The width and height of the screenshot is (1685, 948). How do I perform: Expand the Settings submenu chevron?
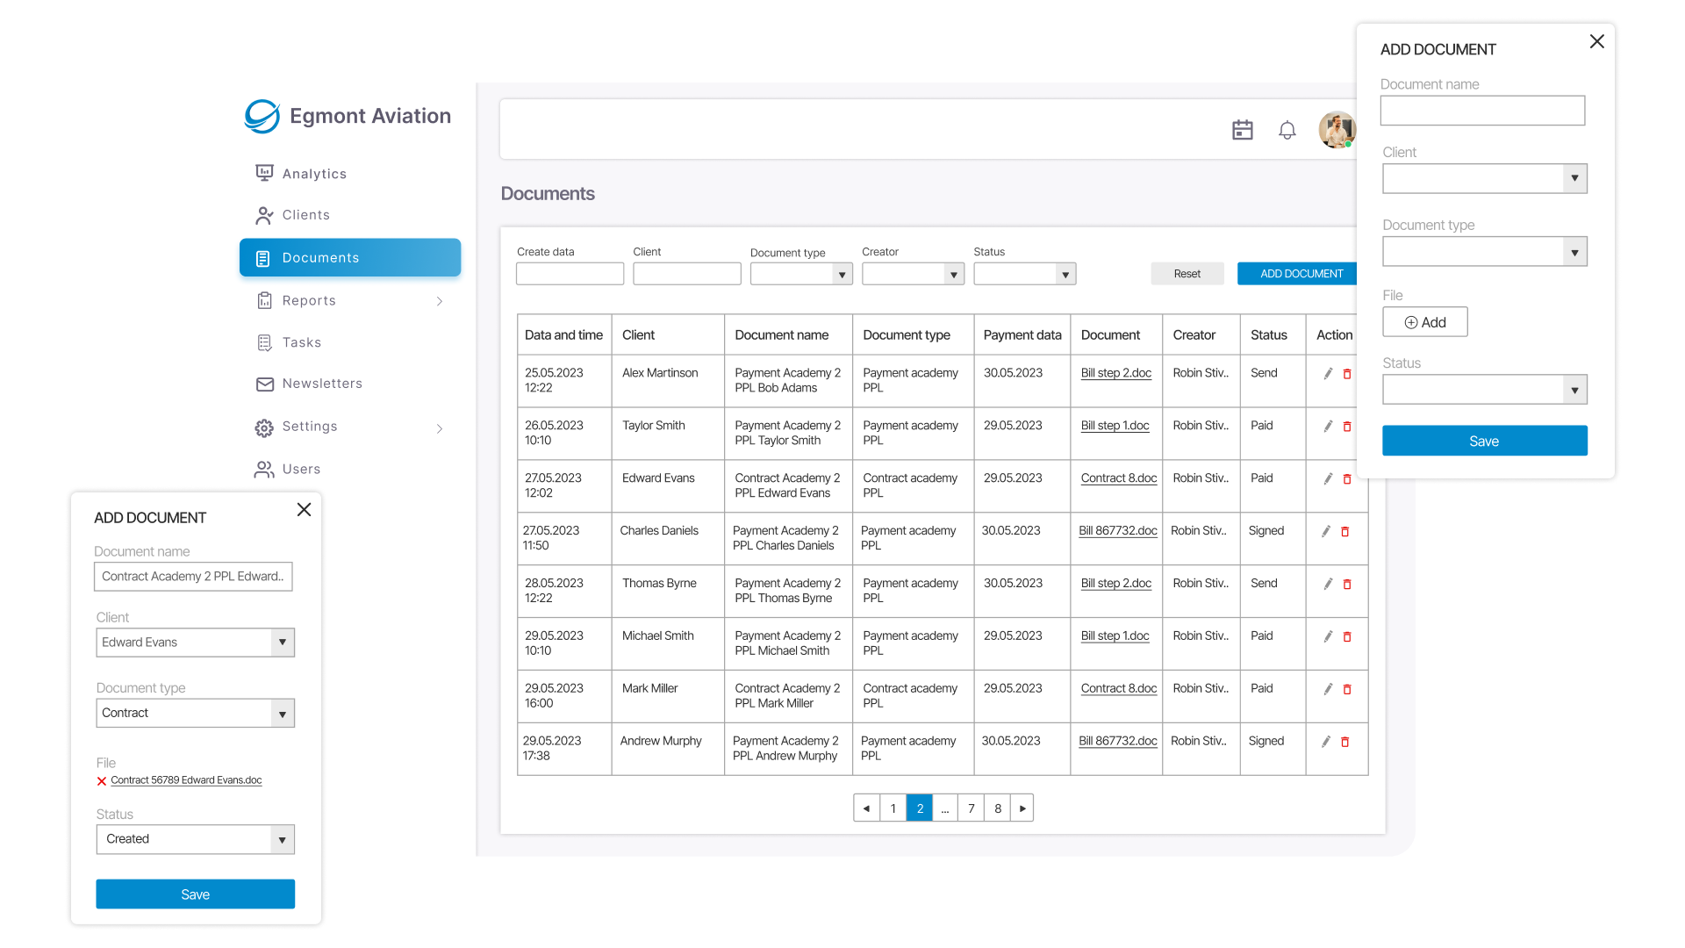[x=439, y=427]
